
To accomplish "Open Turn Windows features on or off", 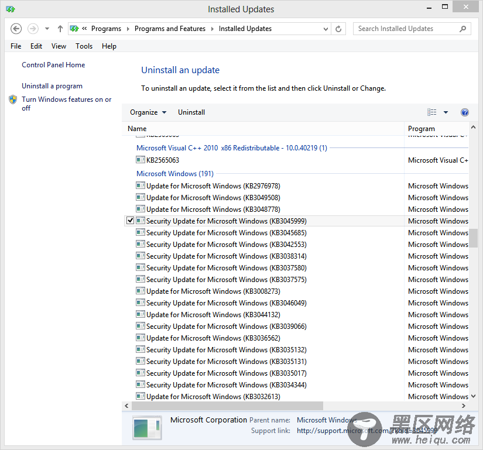I will point(67,104).
